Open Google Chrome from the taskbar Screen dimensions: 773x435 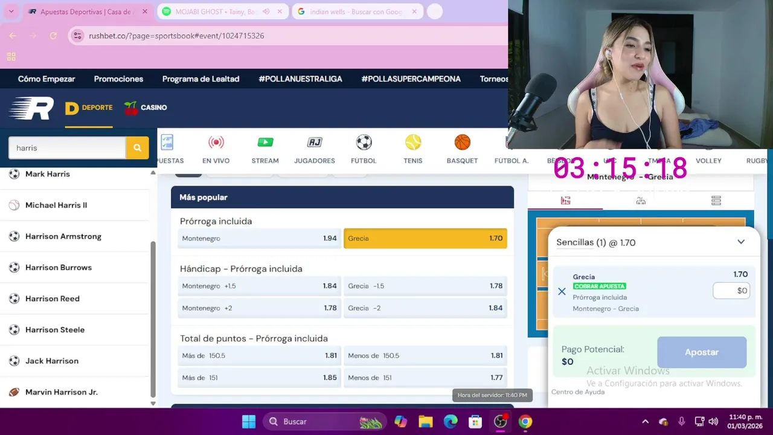525,422
